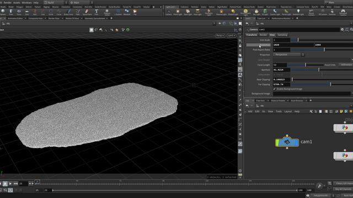Click the Background Image path field

point(312,94)
